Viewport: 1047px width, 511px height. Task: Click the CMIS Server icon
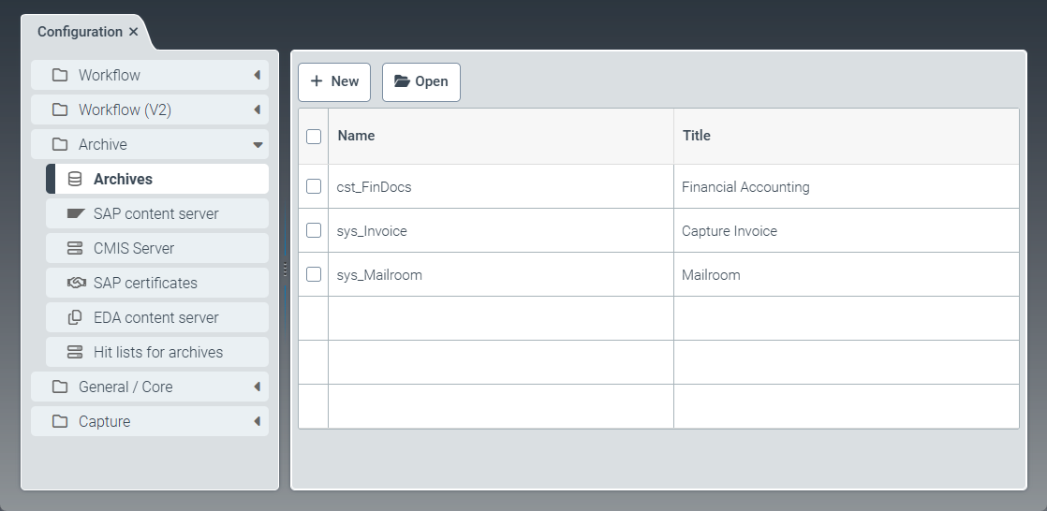(x=75, y=249)
